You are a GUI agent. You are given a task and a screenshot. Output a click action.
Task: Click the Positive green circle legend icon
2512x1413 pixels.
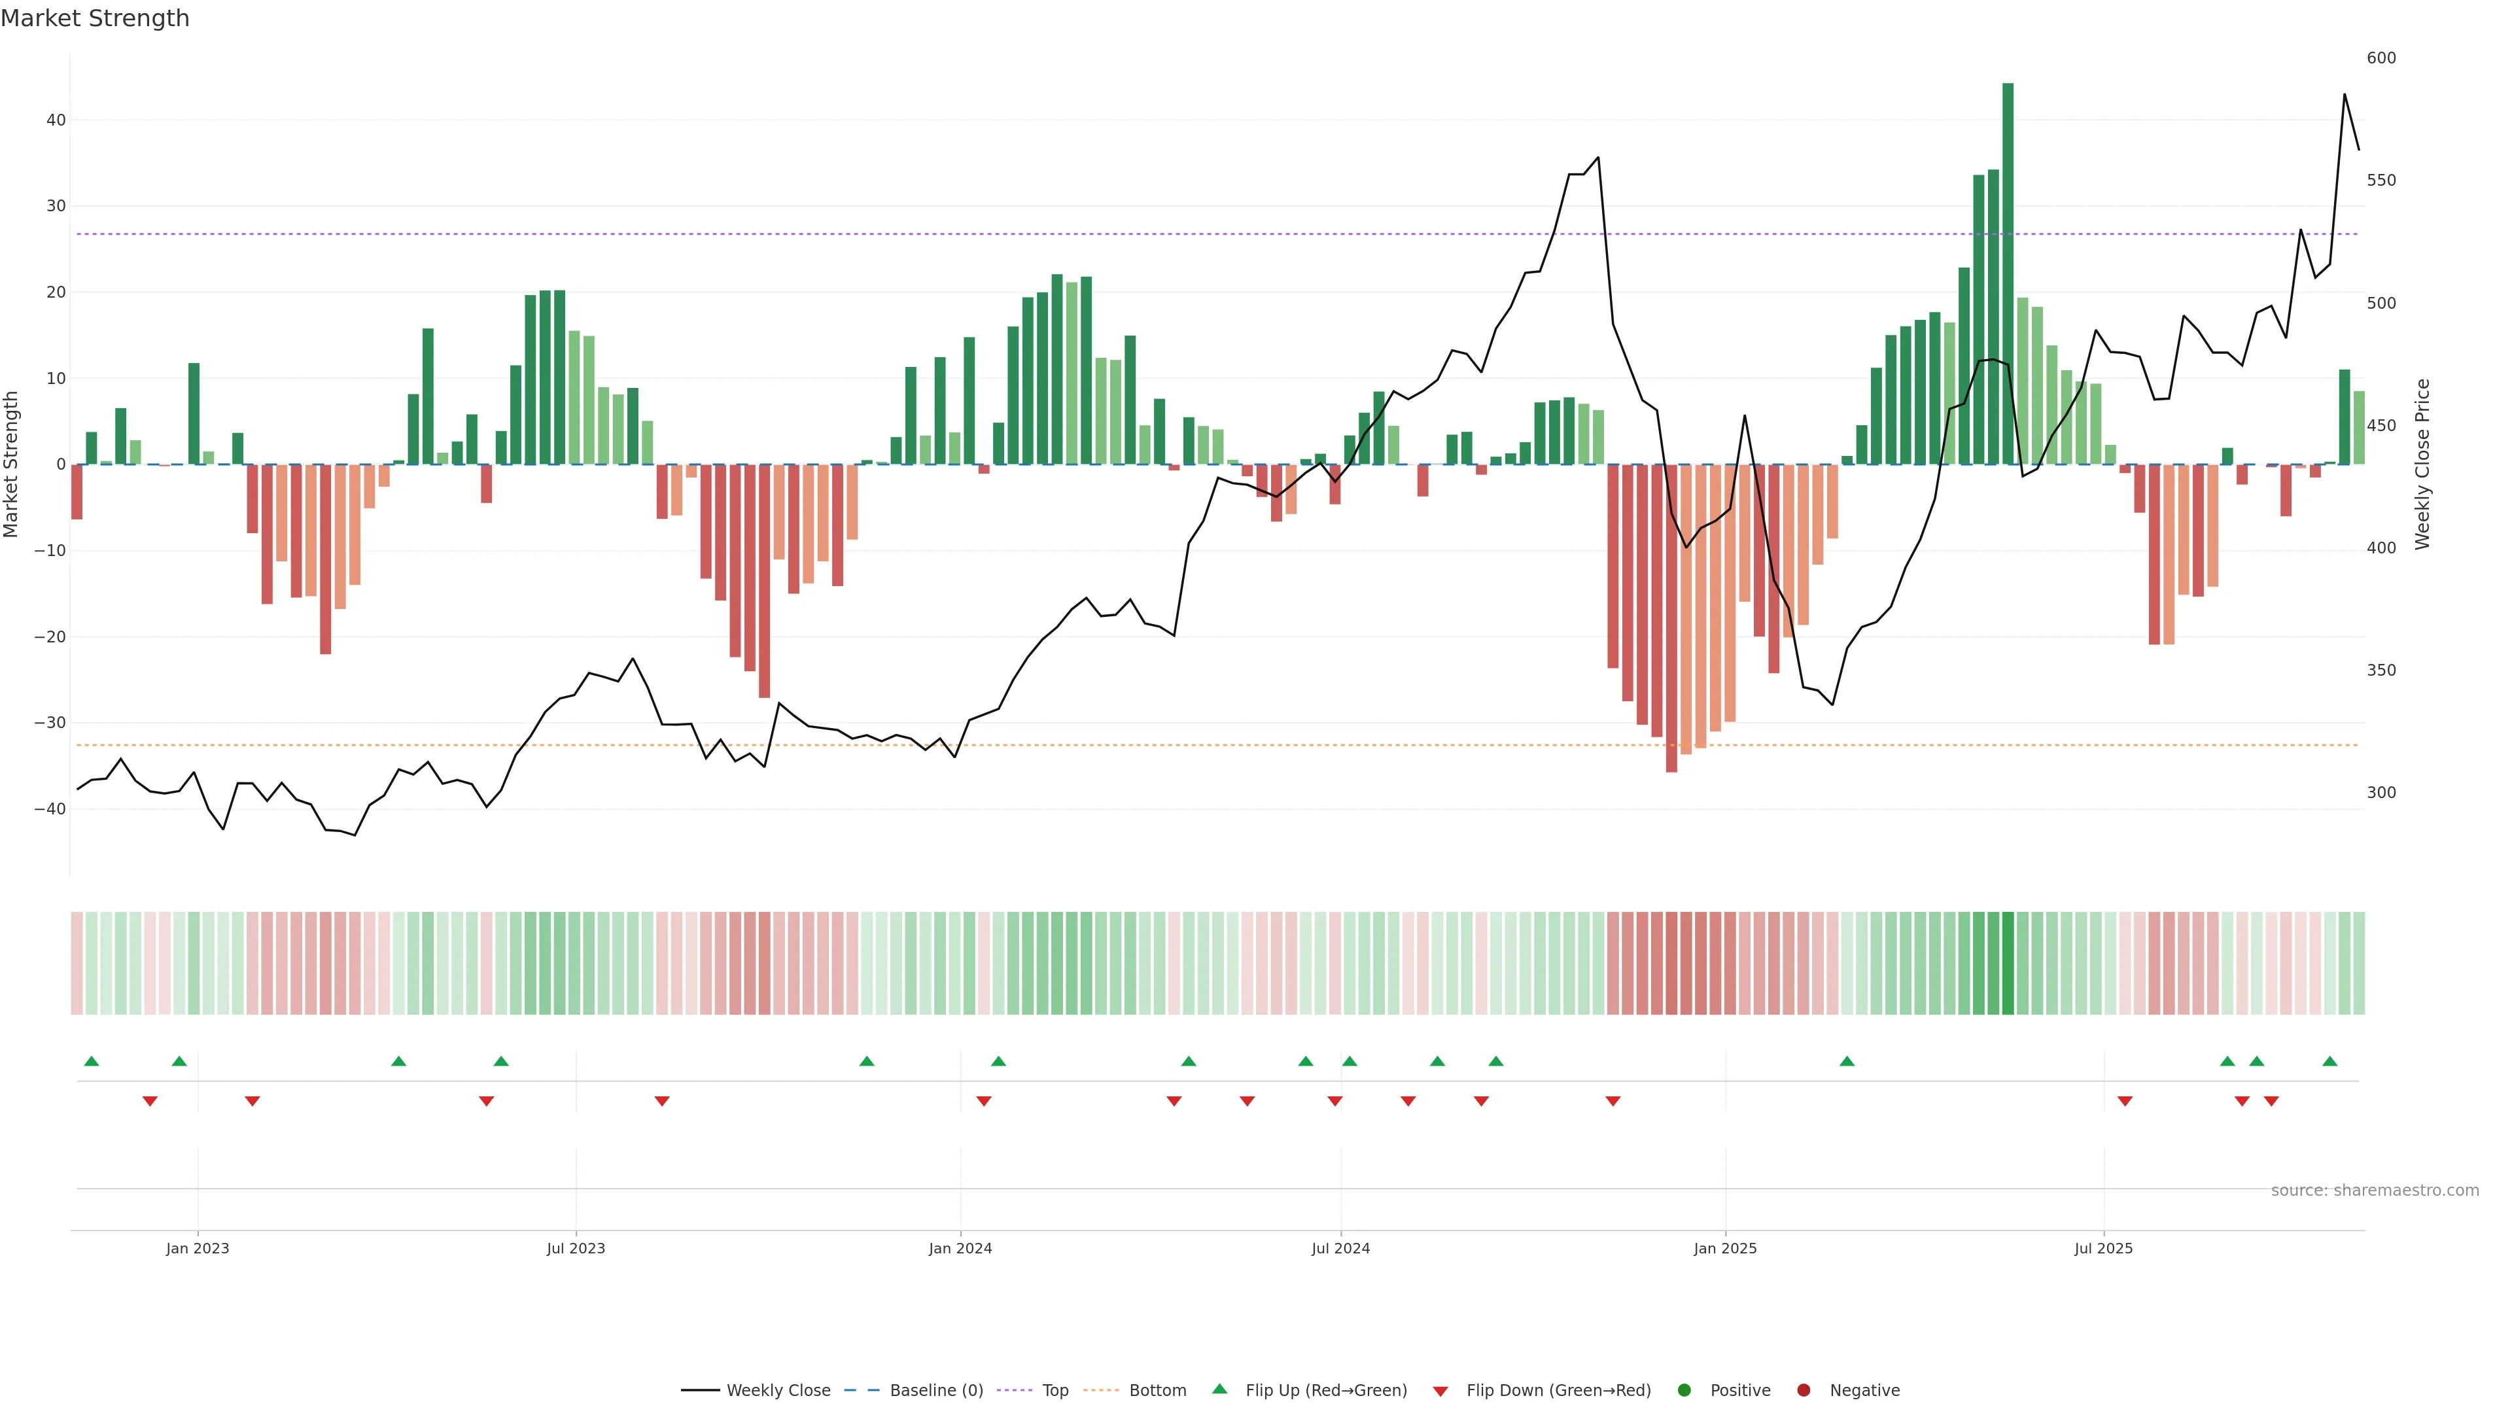1684,1391
